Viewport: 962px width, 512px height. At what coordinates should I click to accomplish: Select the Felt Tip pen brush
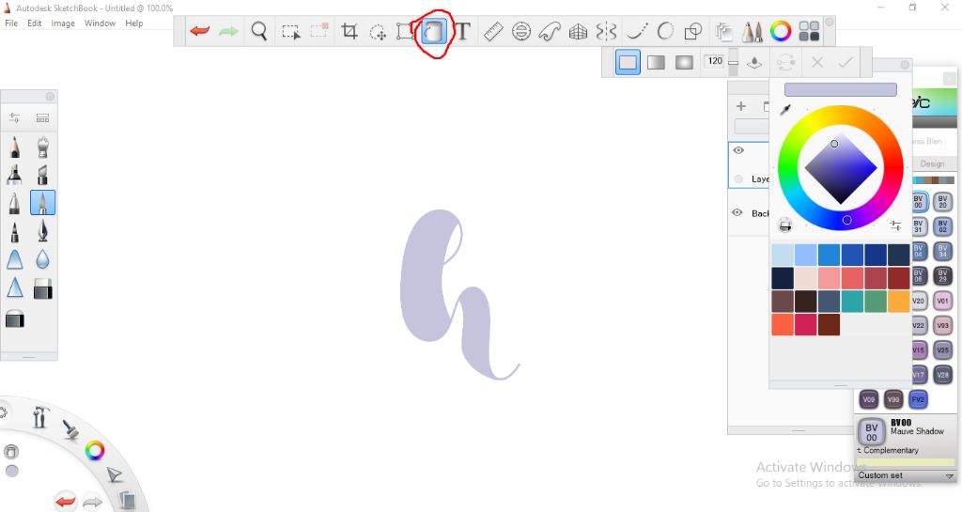click(x=15, y=232)
